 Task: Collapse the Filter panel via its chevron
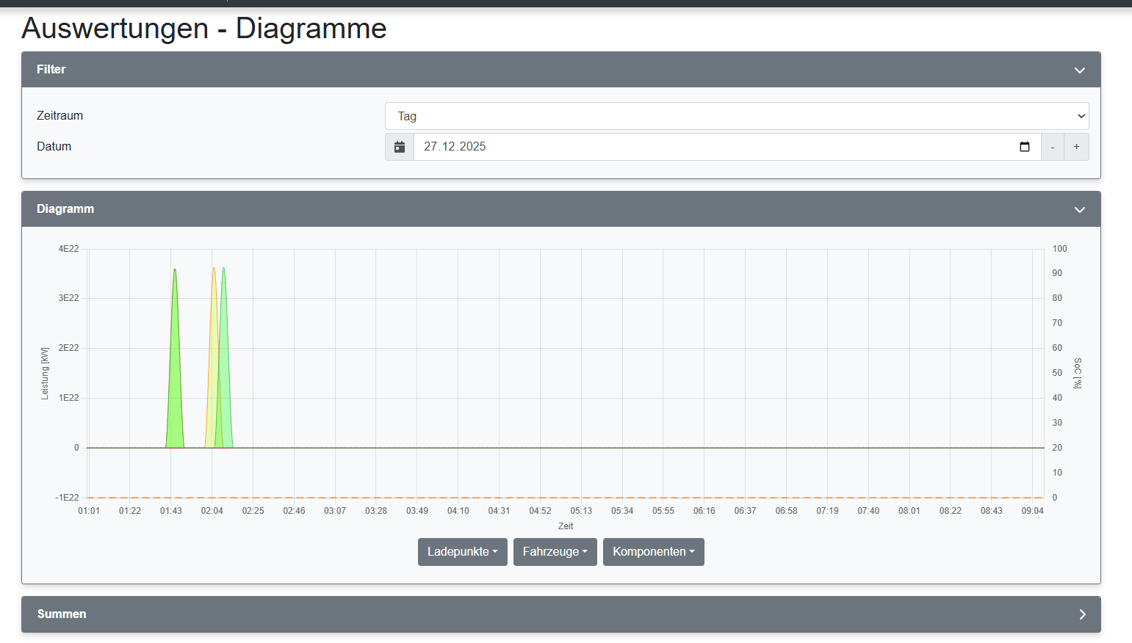pos(1079,69)
